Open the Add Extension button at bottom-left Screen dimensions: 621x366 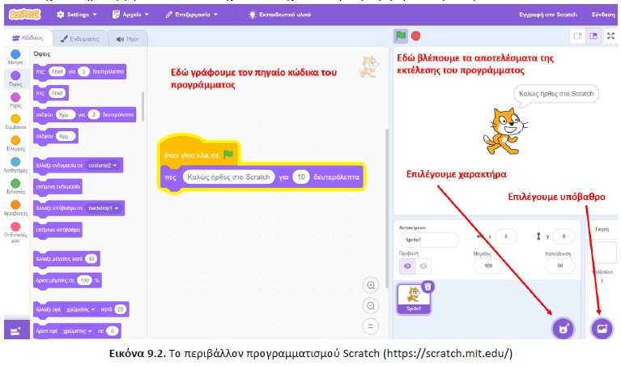pos(14,330)
